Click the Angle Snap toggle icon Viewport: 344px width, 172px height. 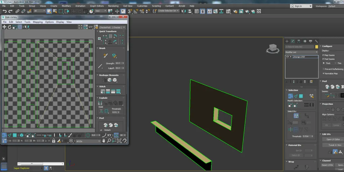pos(136,11)
